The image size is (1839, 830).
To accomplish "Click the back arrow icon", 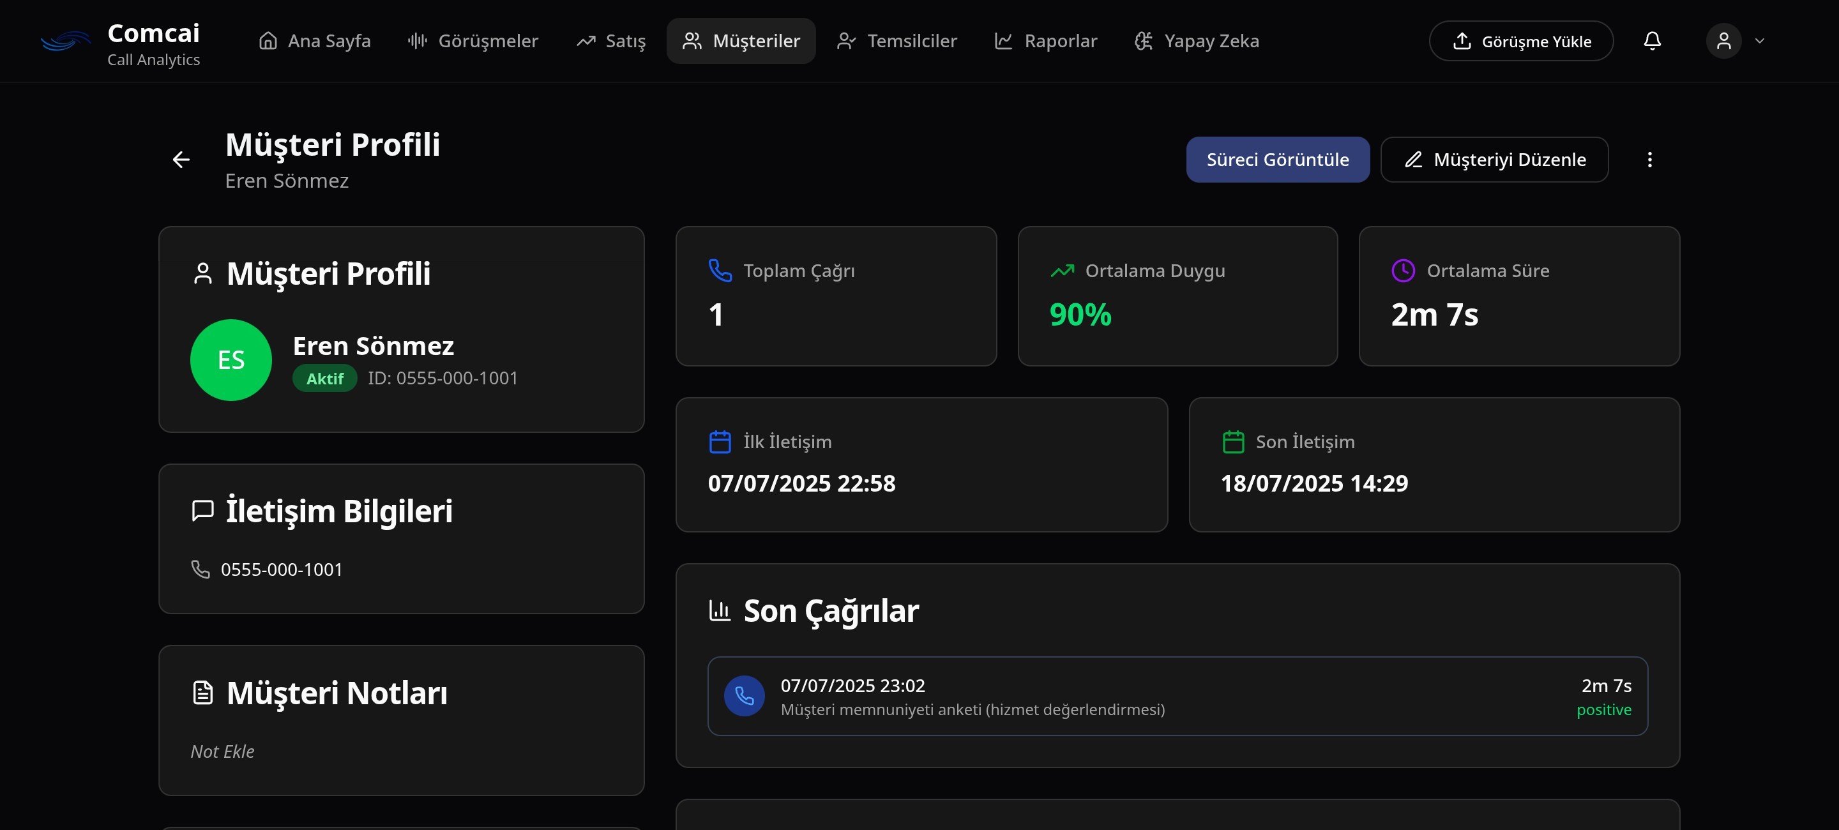I will pyautogui.click(x=181, y=160).
